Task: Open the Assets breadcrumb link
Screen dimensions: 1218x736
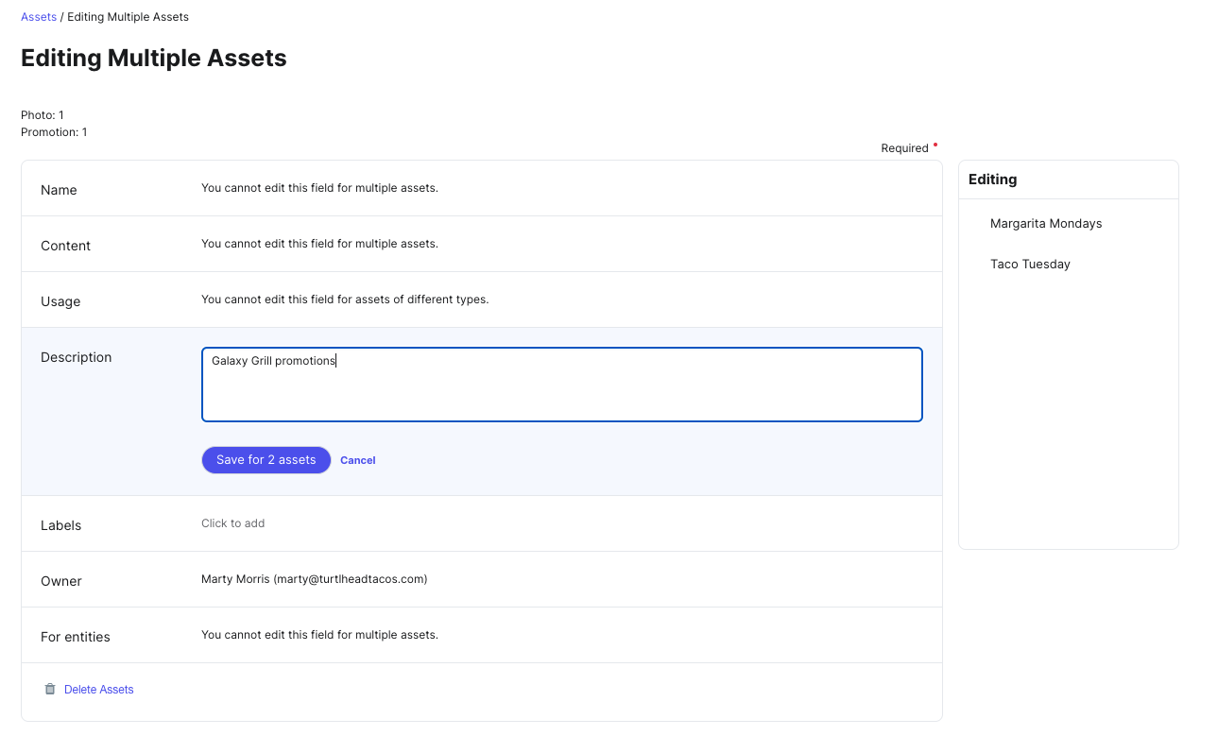Action: (x=39, y=17)
